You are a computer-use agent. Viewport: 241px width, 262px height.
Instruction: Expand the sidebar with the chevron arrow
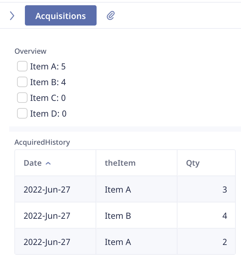coord(12,16)
